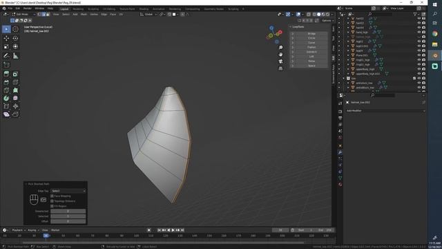Select the Poly Build tool
The width and height of the screenshot is (442, 249).
[15, 91]
